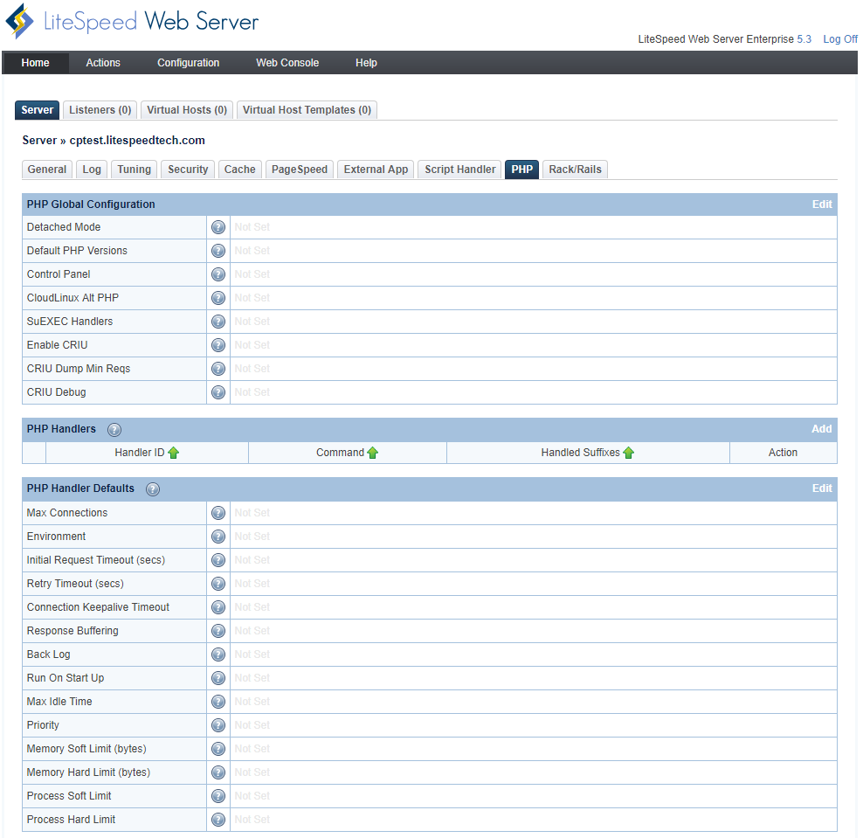Open help icon for Back Log
This screenshot has width=863, height=838.
[218, 654]
